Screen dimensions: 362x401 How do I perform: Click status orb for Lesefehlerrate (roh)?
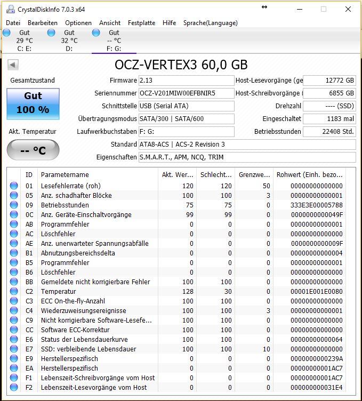point(14,186)
